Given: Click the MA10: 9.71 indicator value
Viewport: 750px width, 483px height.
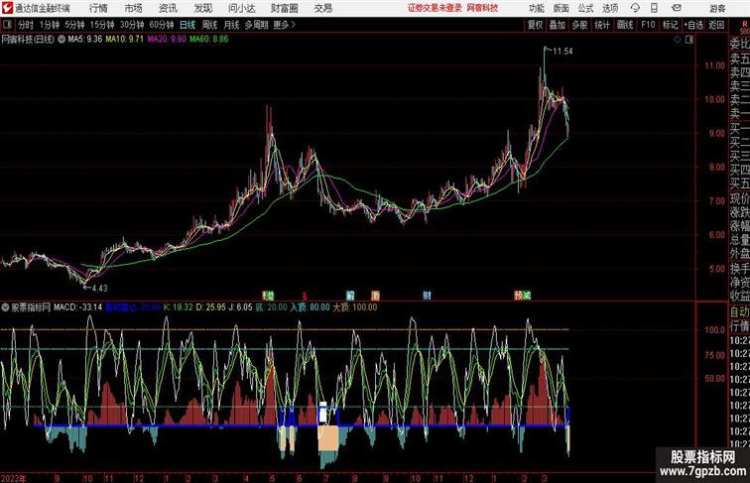Looking at the screenshot, I should tap(124, 40).
